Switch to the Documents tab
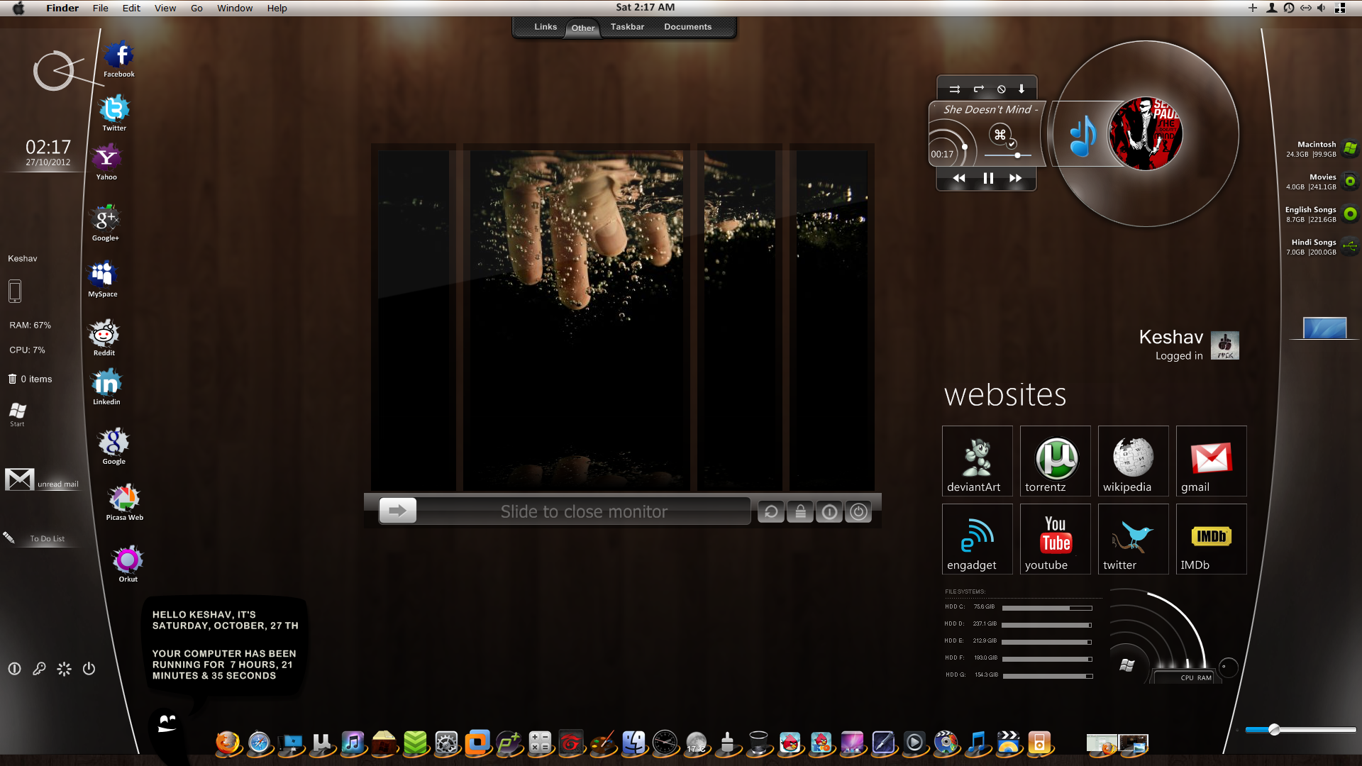This screenshot has height=766, width=1362. [x=687, y=27]
